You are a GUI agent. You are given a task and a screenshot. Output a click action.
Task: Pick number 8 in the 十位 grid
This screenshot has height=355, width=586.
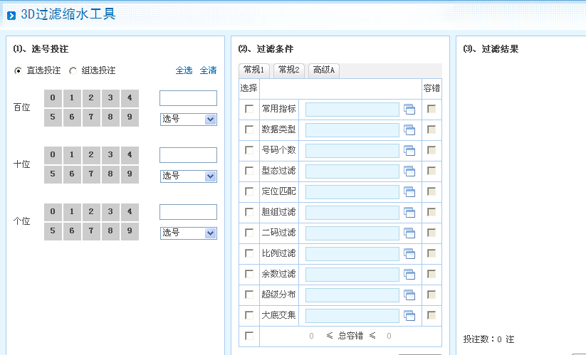pyautogui.click(x=110, y=174)
